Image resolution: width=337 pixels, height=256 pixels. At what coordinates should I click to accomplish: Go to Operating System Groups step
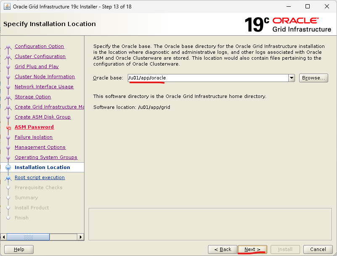tap(46, 157)
